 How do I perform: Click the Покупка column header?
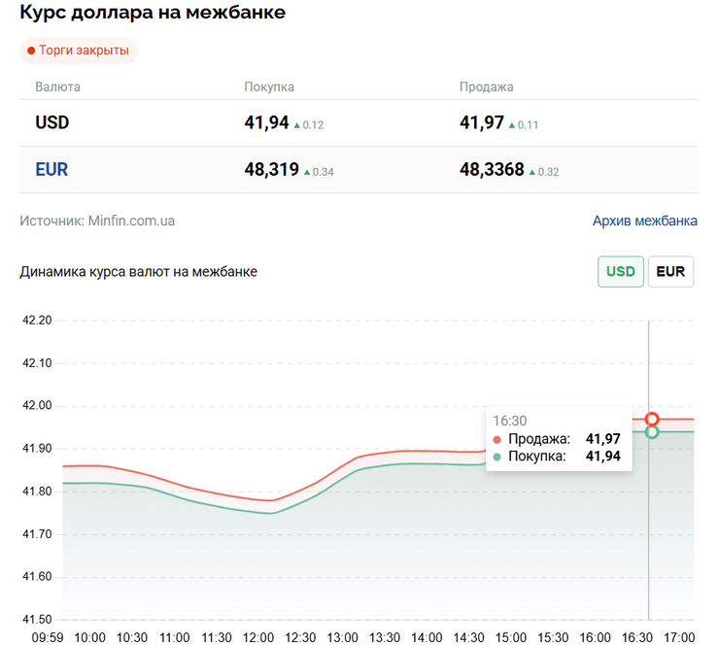click(269, 86)
